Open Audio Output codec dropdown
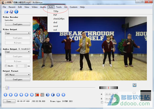154x109 pixels. pos(18,52)
